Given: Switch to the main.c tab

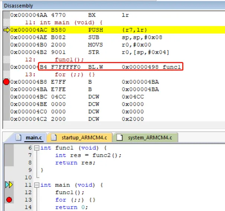Looking at the screenshot, I should point(33,137).
